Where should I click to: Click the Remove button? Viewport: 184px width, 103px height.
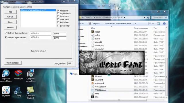coord(10,27)
